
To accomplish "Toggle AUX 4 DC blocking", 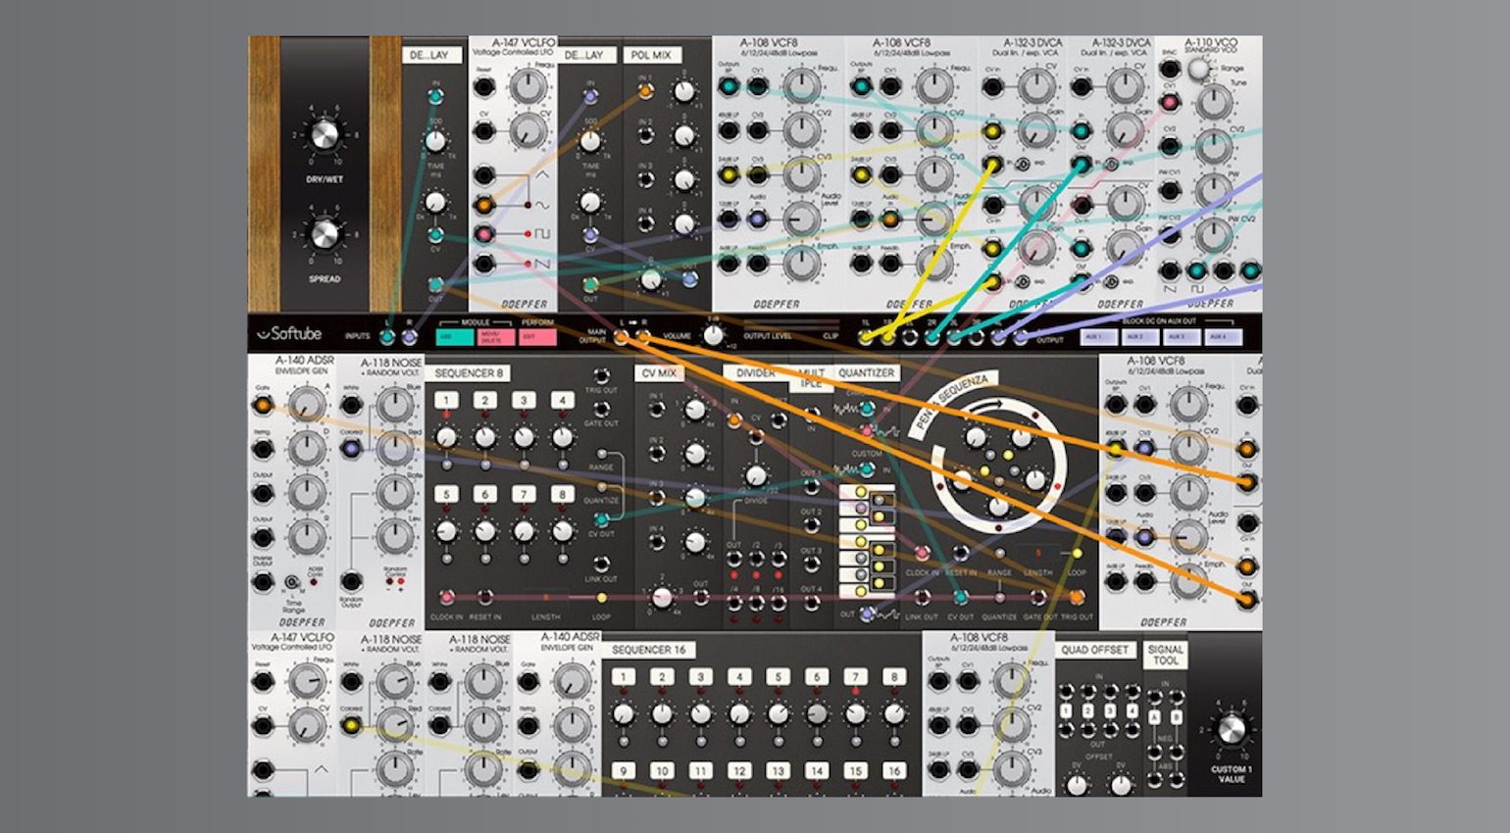I will 1224,336.
